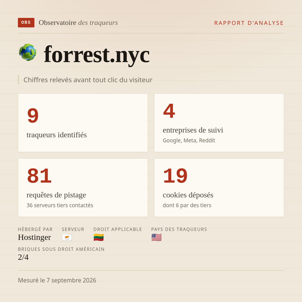
Task: Click the date Mesuré le 7 septembre 2026
Action: pos(57,280)
